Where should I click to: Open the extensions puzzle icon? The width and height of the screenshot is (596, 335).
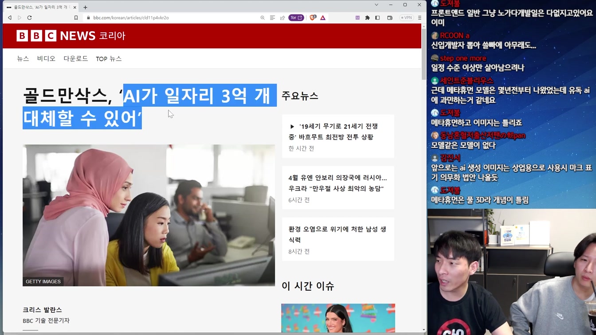(367, 18)
